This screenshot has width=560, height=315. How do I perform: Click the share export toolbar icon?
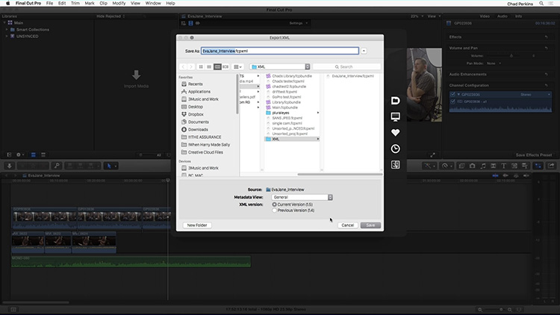[551, 166]
